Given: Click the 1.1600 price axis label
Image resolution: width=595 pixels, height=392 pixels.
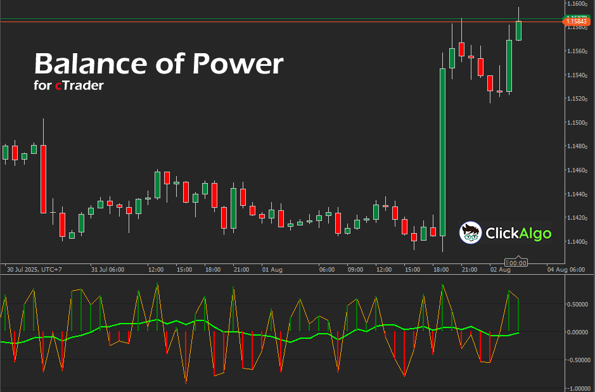Looking at the screenshot, I should (577, 3).
